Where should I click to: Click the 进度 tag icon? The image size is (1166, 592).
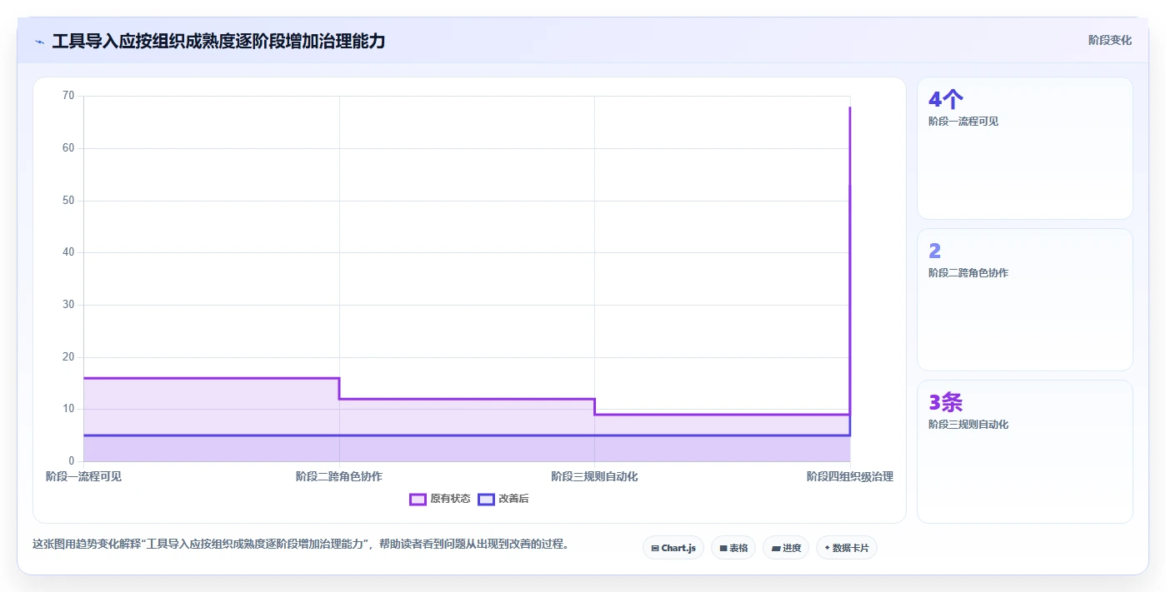point(775,548)
